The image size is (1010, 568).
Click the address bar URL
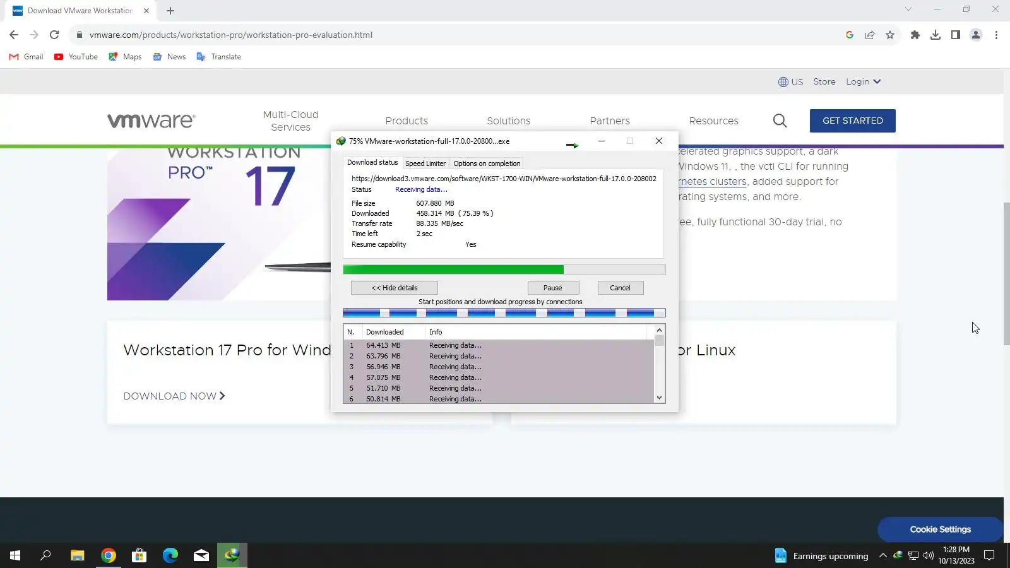[x=231, y=35]
